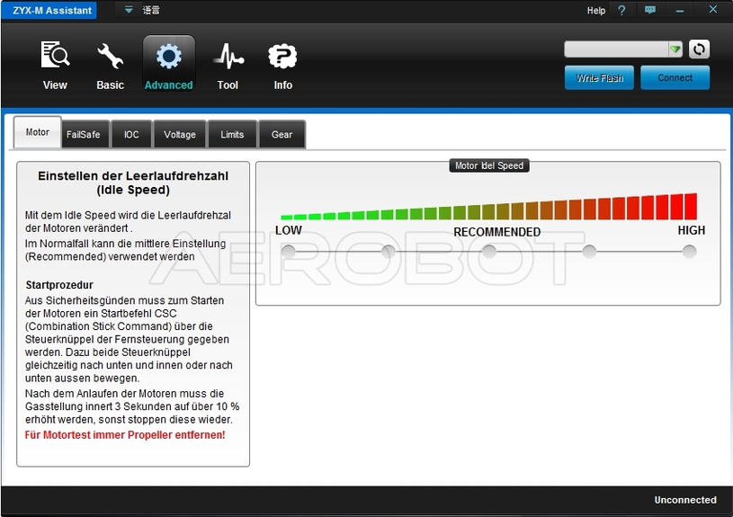
Task: Click the Connect button
Action: pos(675,78)
